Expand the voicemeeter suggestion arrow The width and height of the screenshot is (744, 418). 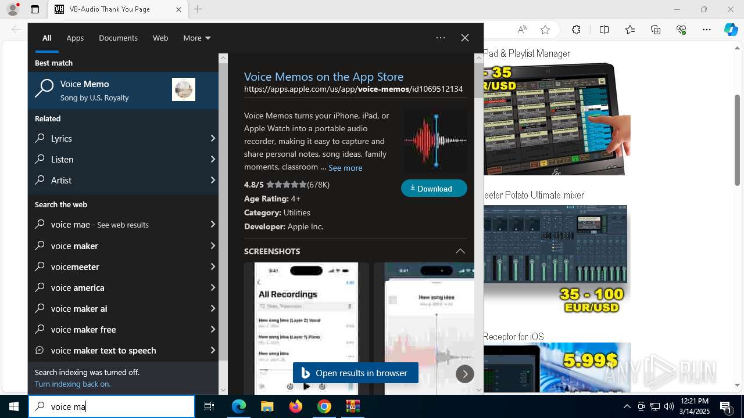[x=213, y=266]
